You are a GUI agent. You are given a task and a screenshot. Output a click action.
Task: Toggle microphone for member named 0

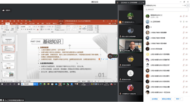[x=184, y=27]
